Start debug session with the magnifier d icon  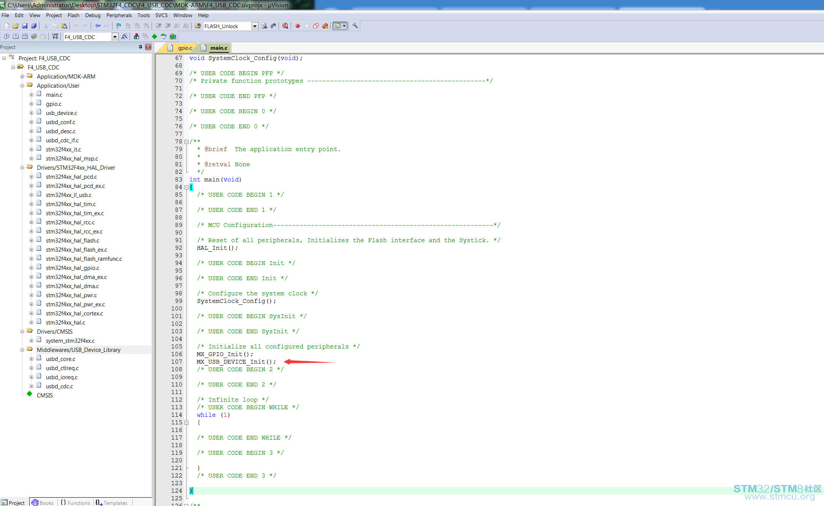285,26
